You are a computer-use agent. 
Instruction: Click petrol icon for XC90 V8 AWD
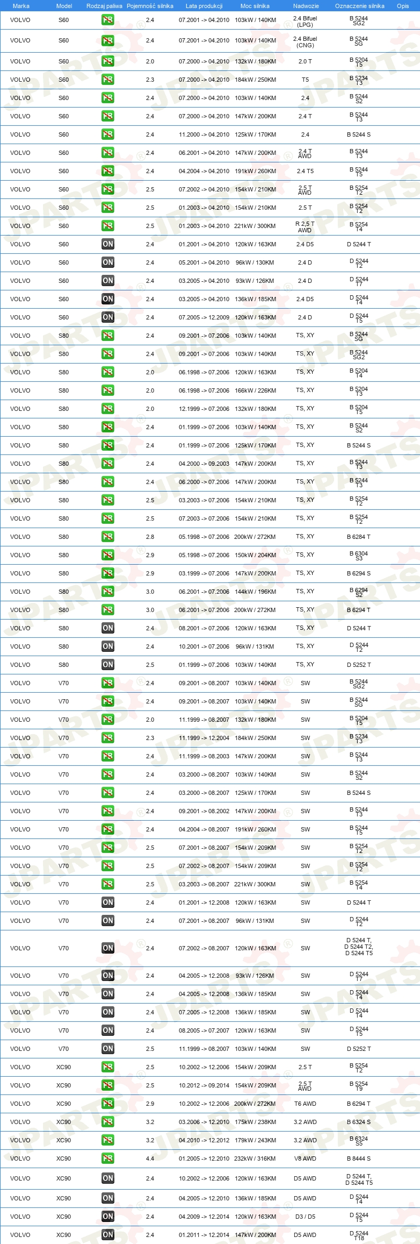107,1158
